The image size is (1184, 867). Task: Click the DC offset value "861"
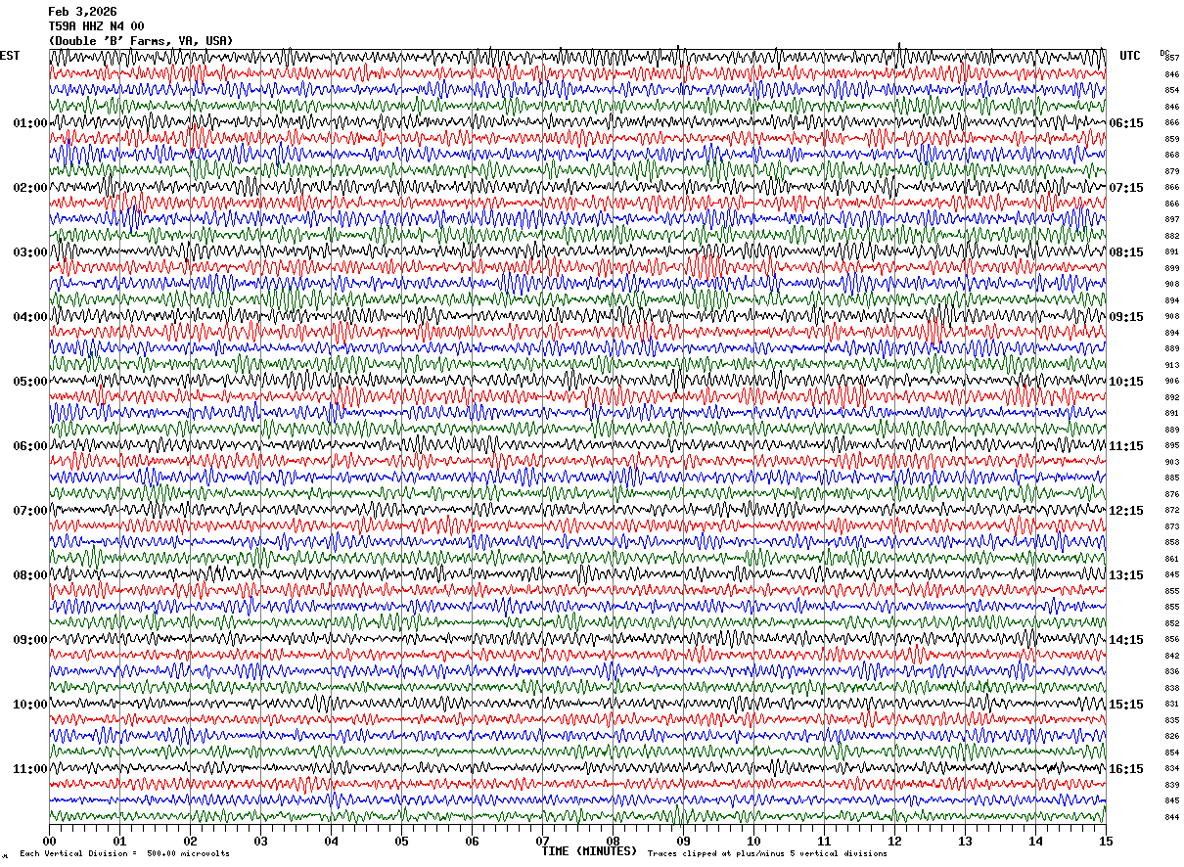pos(1172,559)
